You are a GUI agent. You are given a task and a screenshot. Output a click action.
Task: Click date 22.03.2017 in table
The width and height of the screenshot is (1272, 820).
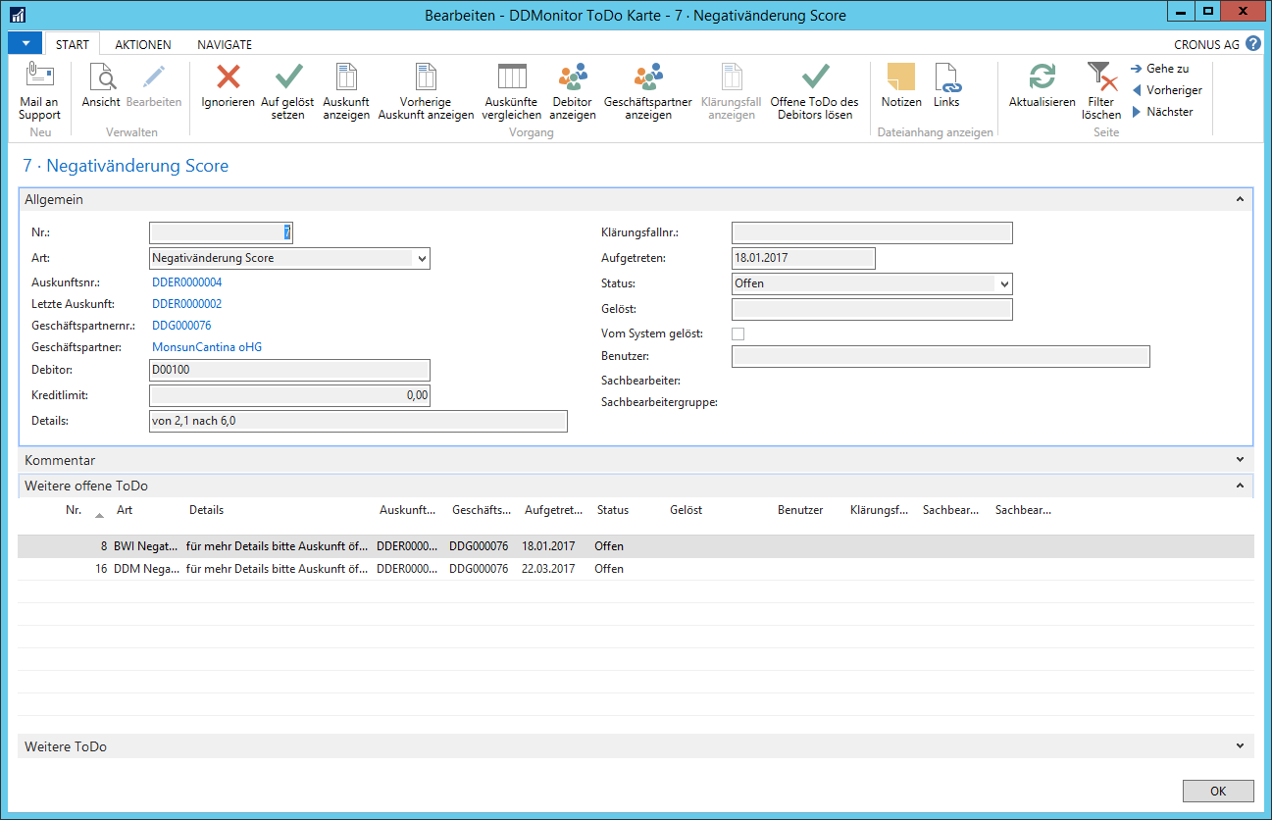(x=548, y=569)
